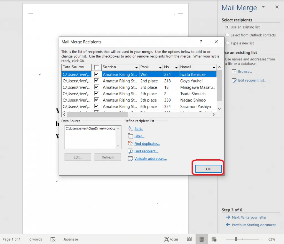Select the 'Type a new list' radio button
284x244 pixels.
pos(227,43)
